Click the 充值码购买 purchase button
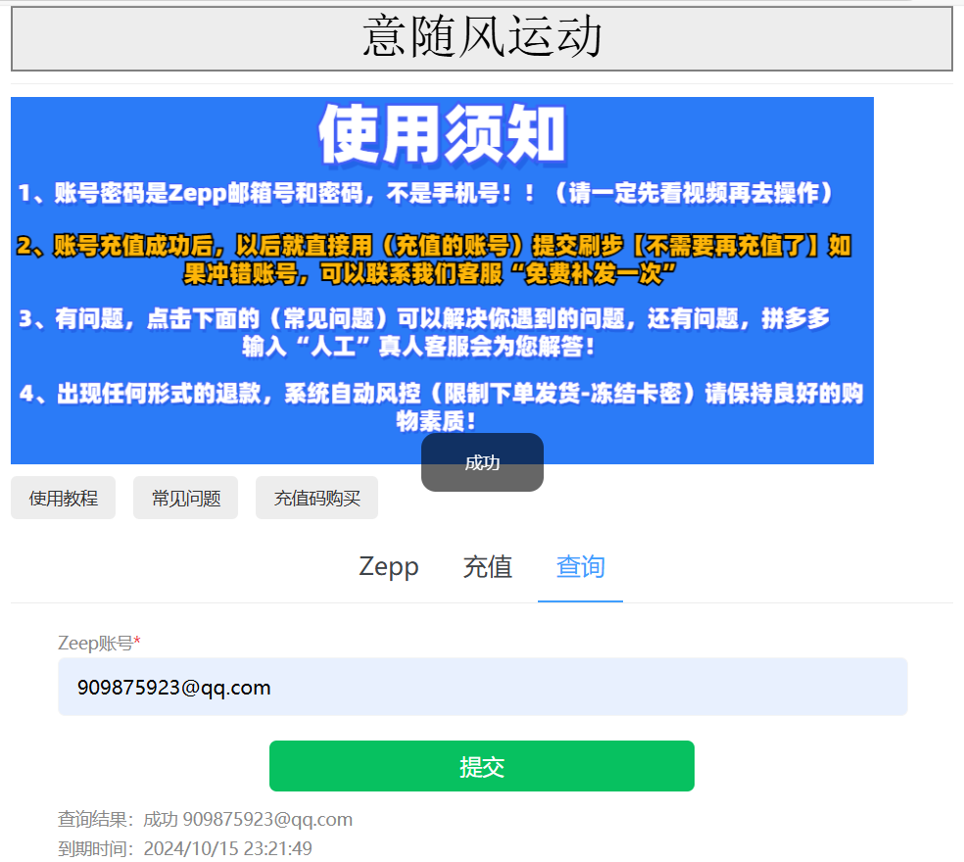Screen dimensions: 964x862 pyautogui.click(x=316, y=498)
